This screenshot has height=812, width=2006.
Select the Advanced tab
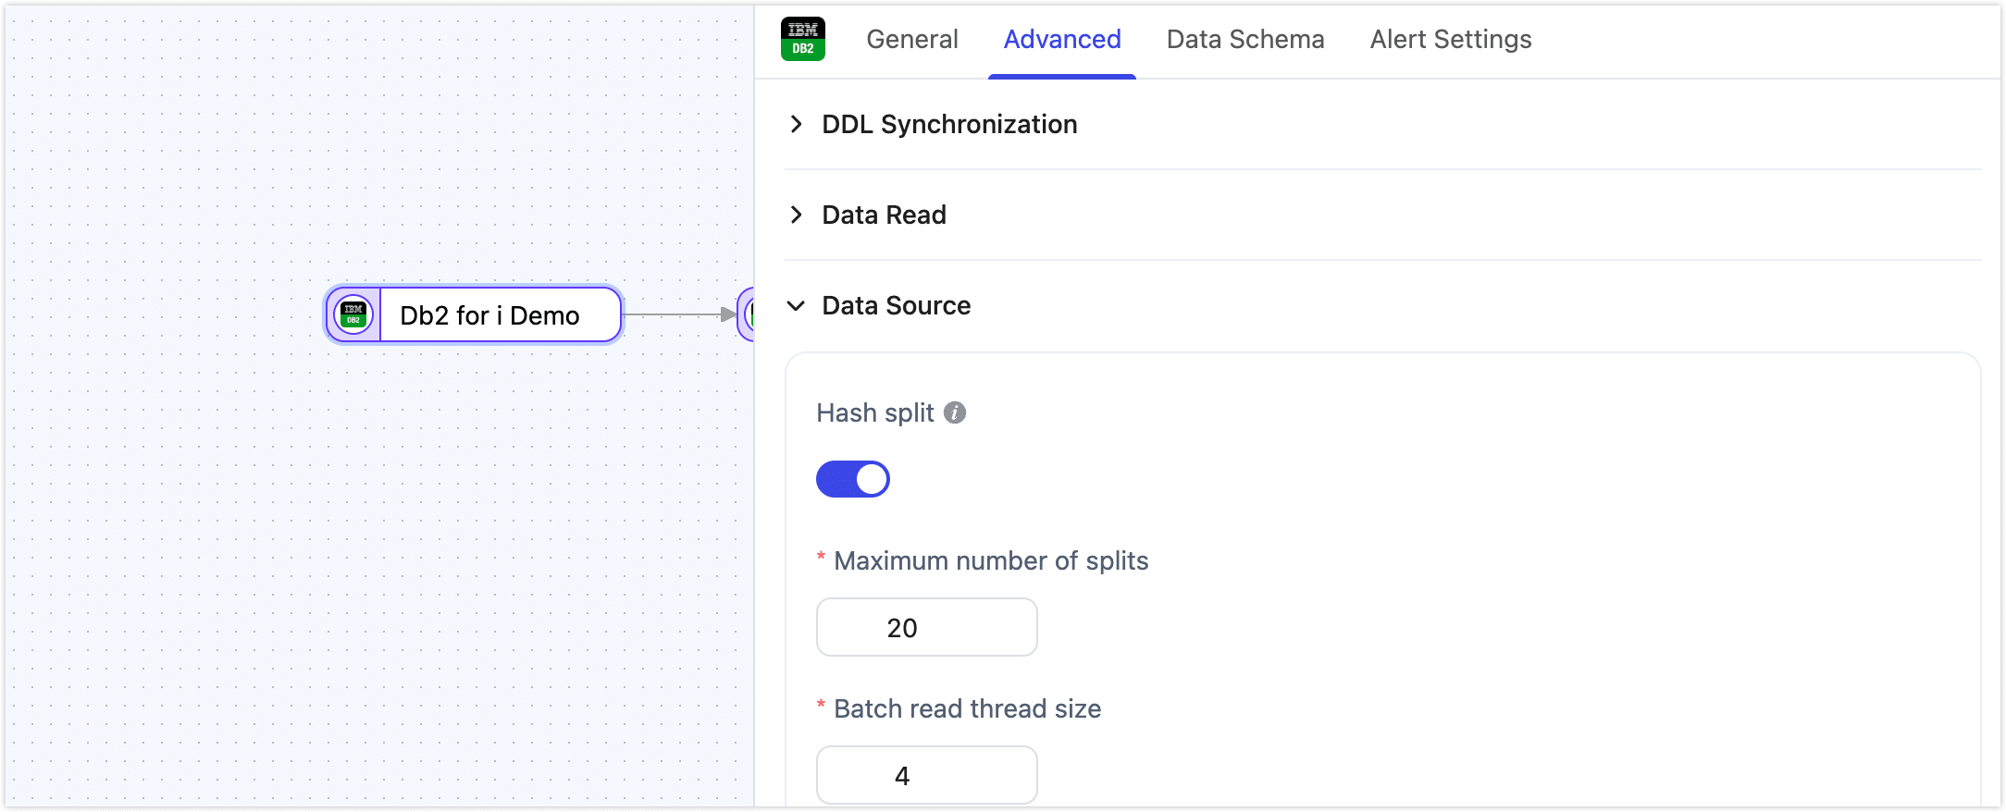coord(1061,39)
